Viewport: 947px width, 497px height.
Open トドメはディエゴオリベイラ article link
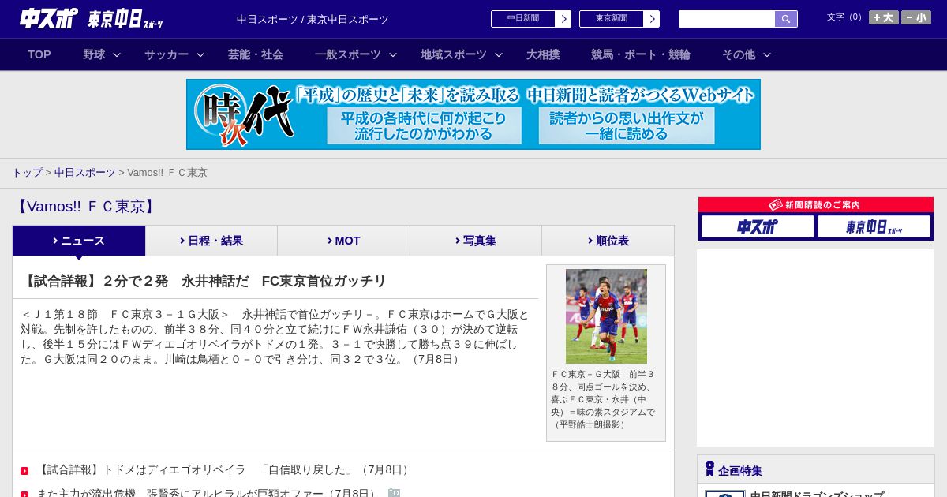coord(225,470)
